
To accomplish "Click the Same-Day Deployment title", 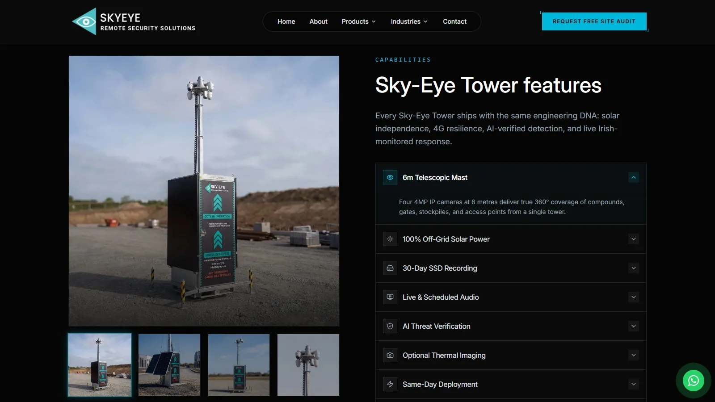I will [440, 384].
